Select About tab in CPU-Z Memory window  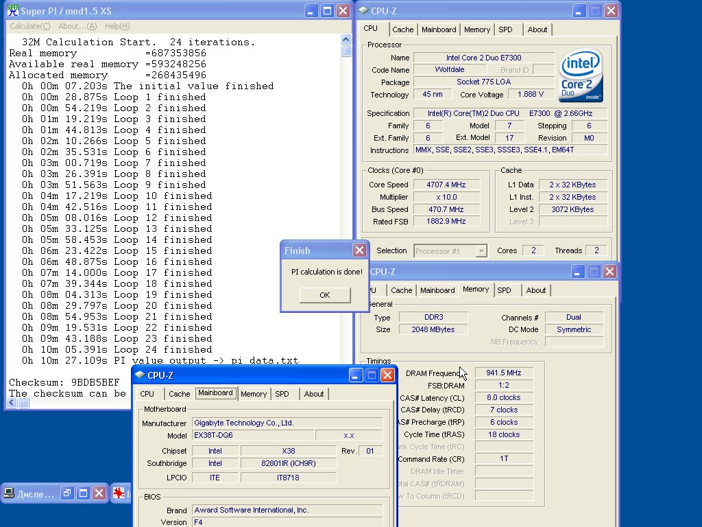536,290
